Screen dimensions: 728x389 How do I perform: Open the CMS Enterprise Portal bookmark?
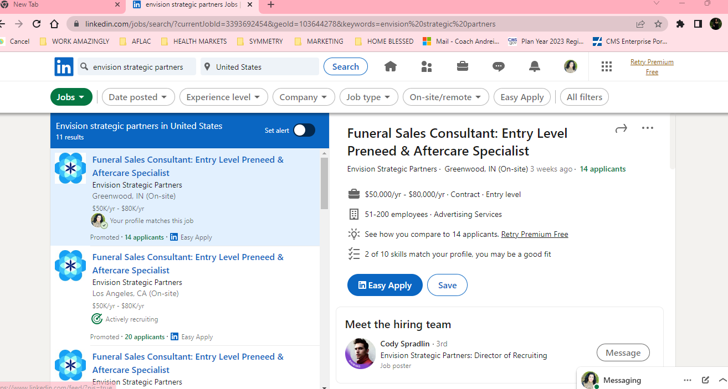630,41
